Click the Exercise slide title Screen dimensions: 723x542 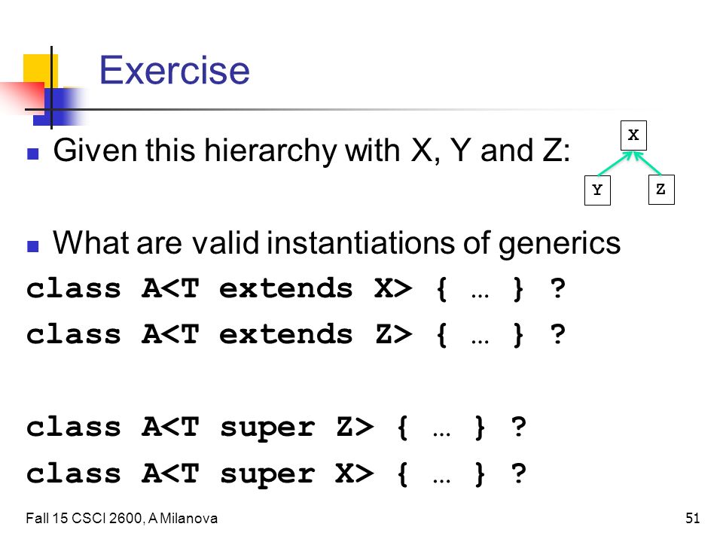point(174,70)
